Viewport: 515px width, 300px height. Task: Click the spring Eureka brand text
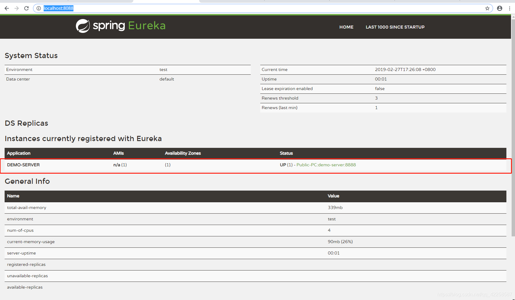pyautogui.click(x=129, y=26)
